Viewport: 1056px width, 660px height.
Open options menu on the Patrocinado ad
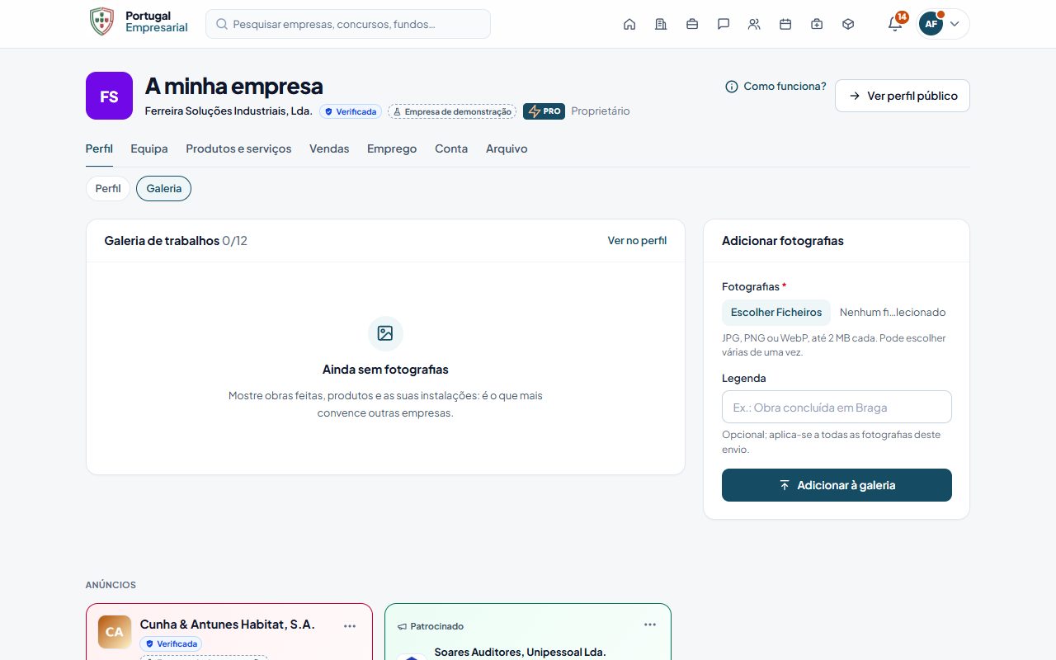pyautogui.click(x=650, y=625)
